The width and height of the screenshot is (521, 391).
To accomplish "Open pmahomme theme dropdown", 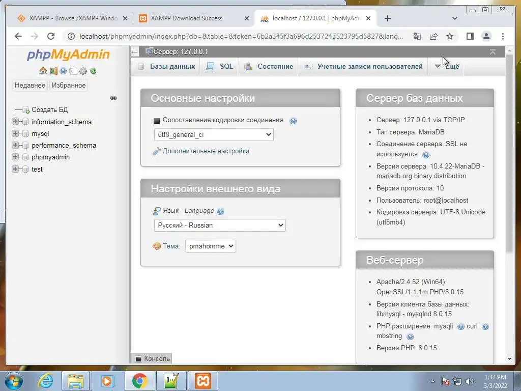I will click(x=210, y=246).
